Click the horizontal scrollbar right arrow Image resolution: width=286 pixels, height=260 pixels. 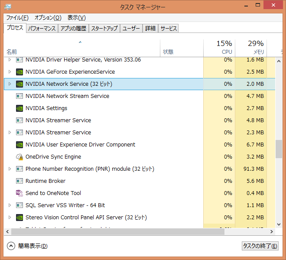[x=272, y=232]
